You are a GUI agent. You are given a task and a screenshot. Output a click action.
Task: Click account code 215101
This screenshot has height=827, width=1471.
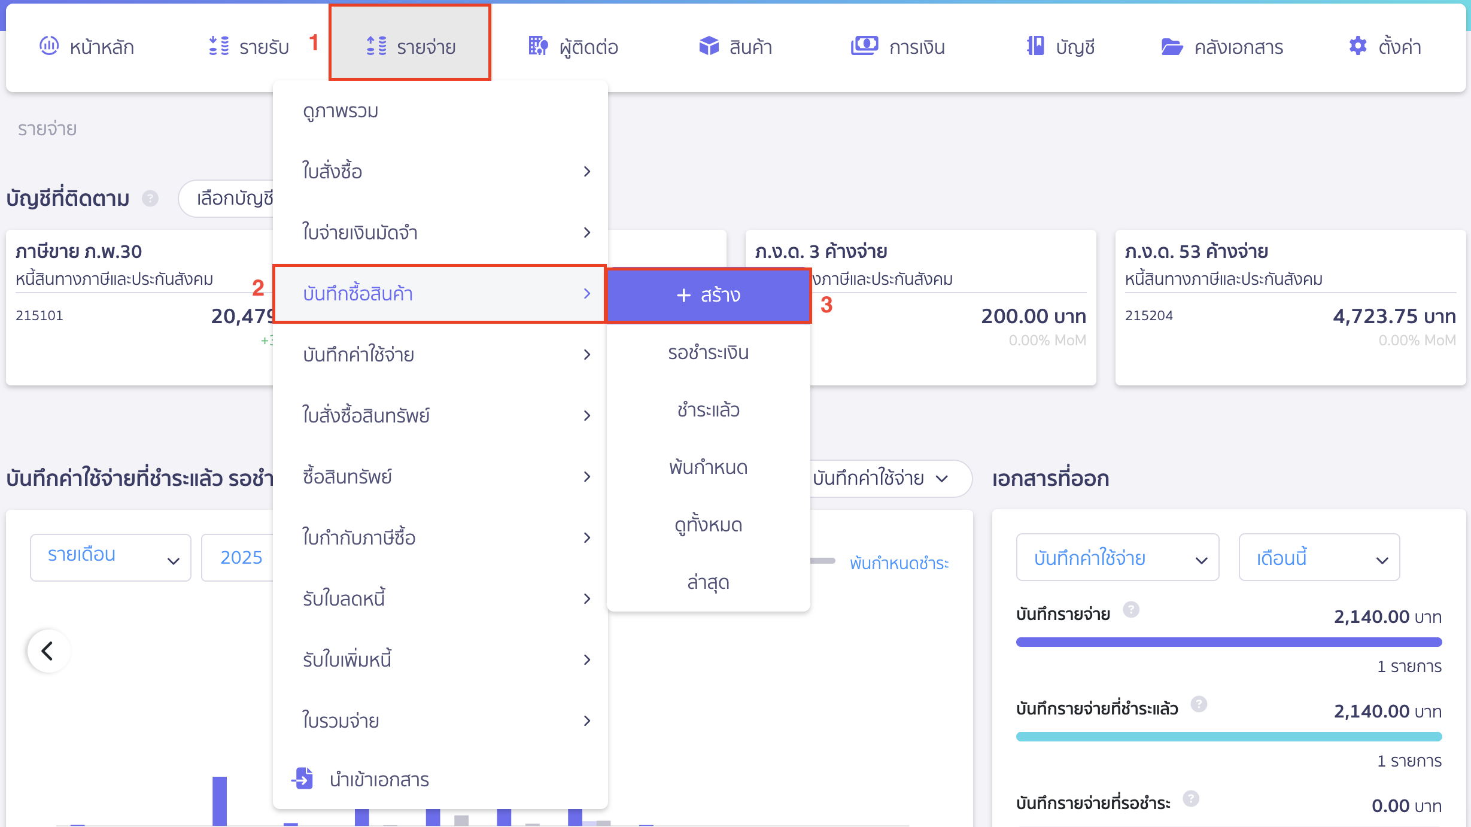point(39,315)
